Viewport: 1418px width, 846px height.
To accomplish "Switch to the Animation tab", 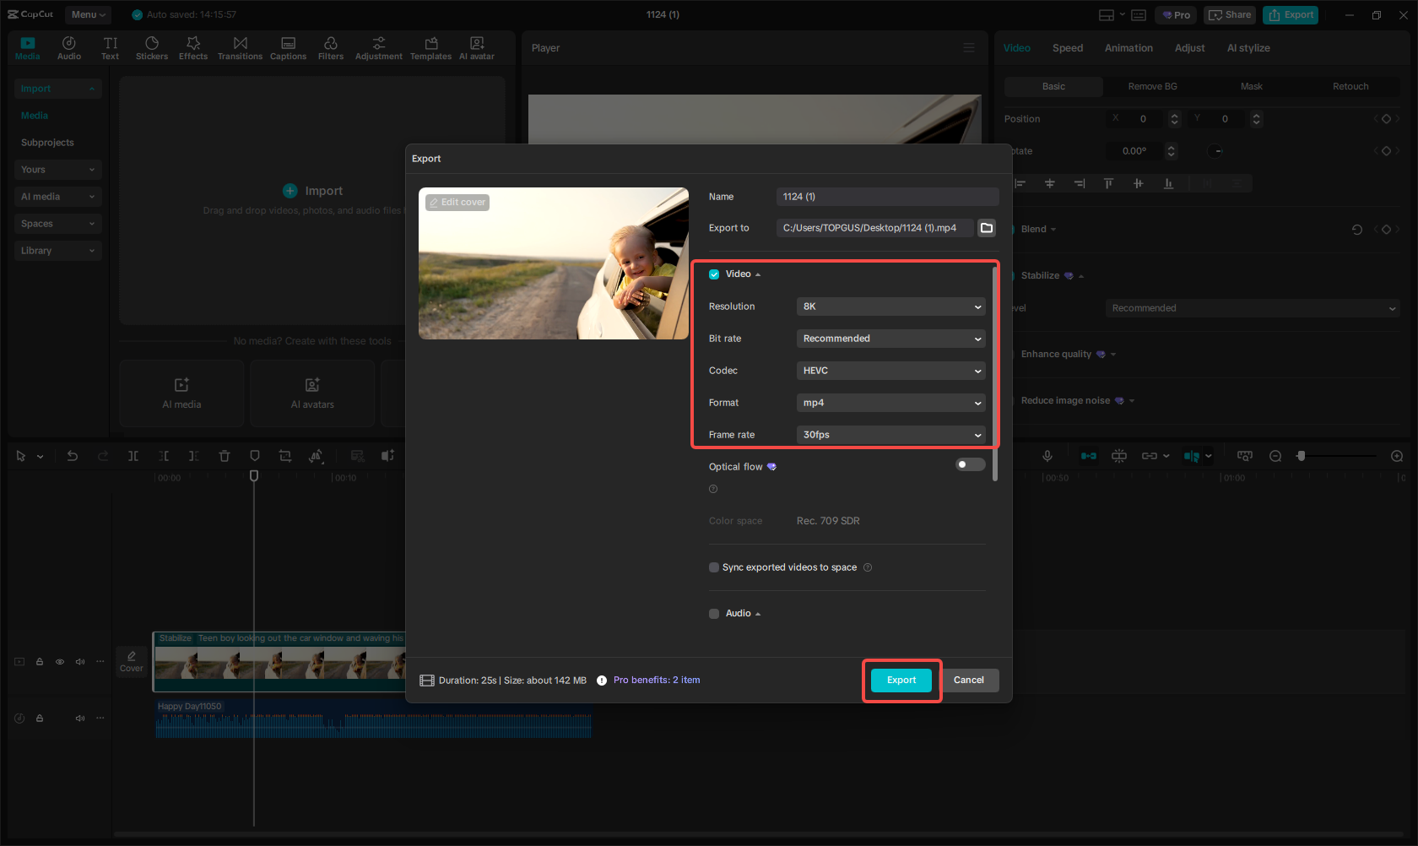I will coord(1128,47).
